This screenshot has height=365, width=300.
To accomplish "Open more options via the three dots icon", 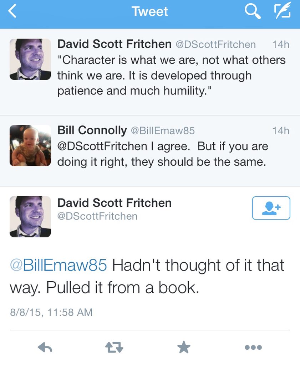I will pyautogui.click(x=253, y=347).
